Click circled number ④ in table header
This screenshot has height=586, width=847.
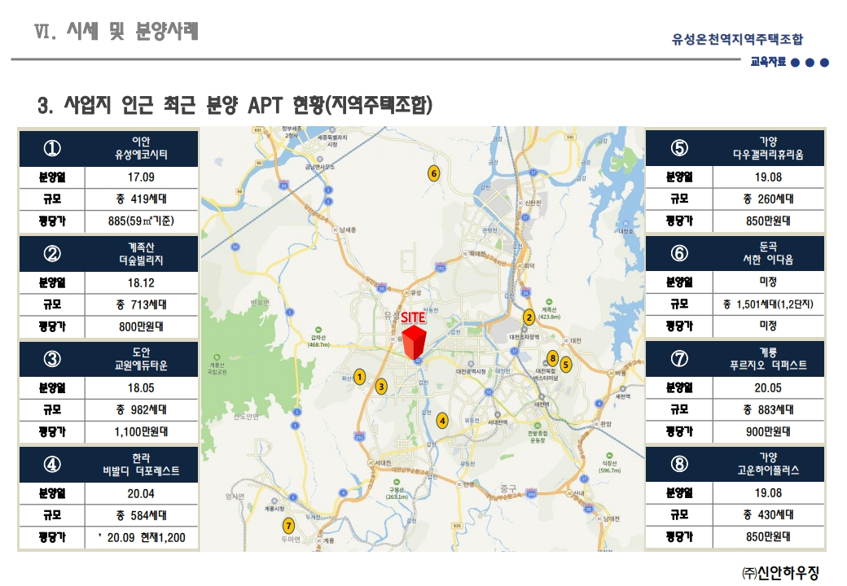[x=52, y=464]
